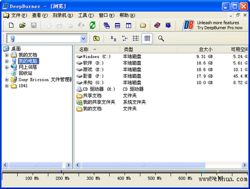Click the grayed erase disc icon
Image resolution: width=250 pixels, height=189 pixels.
coord(81,25)
